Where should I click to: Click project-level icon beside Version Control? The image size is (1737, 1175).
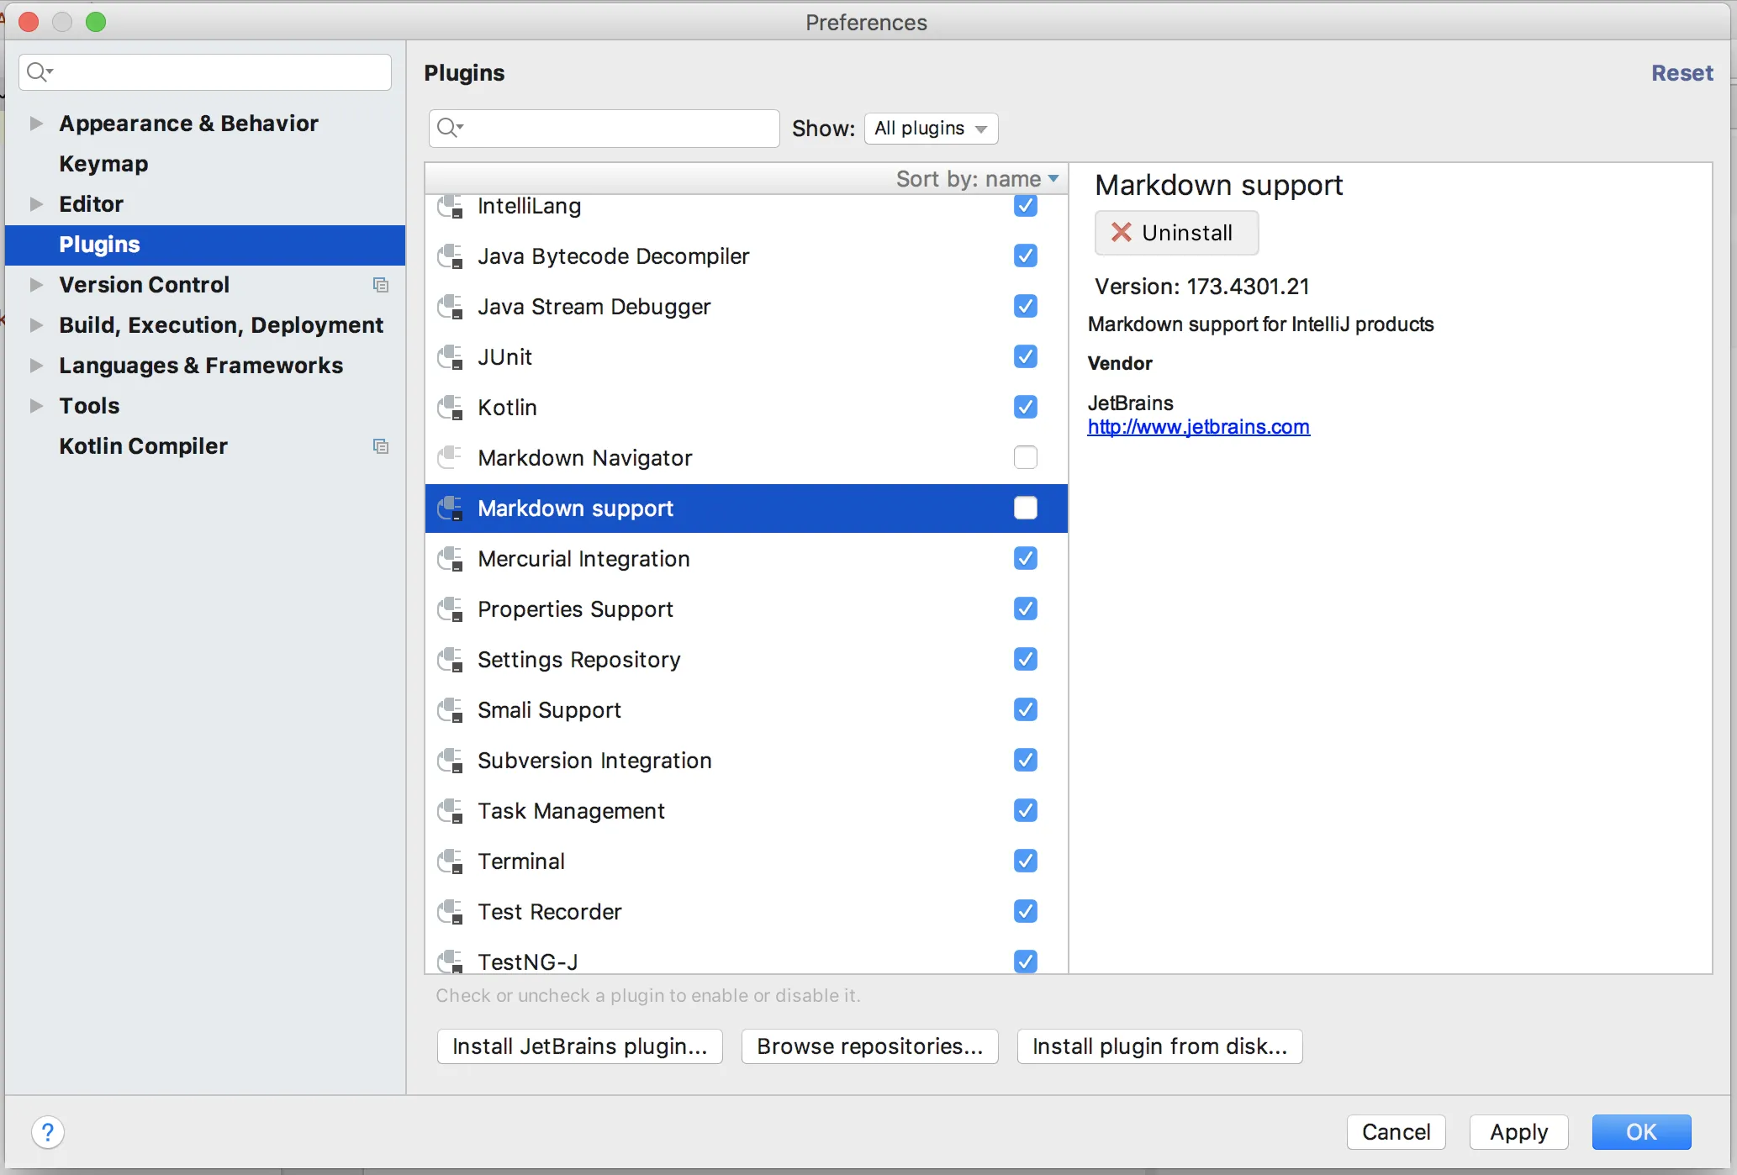pyautogui.click(x=381, y=285)
